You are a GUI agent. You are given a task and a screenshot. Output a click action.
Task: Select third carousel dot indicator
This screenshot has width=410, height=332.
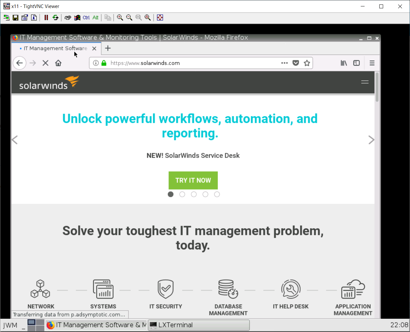[x=194, y=194]
